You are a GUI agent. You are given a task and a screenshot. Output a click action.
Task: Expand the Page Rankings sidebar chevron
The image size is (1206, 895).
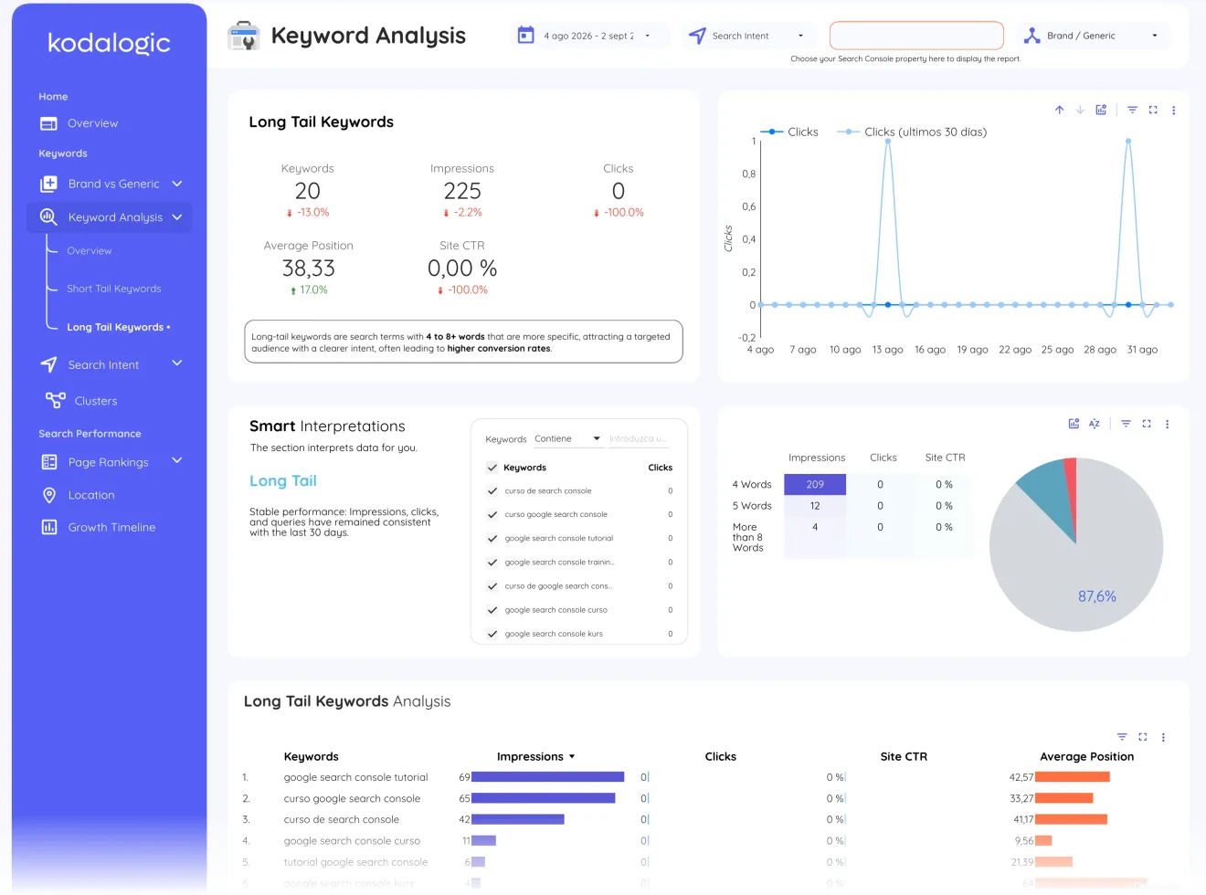click(177, 461)
